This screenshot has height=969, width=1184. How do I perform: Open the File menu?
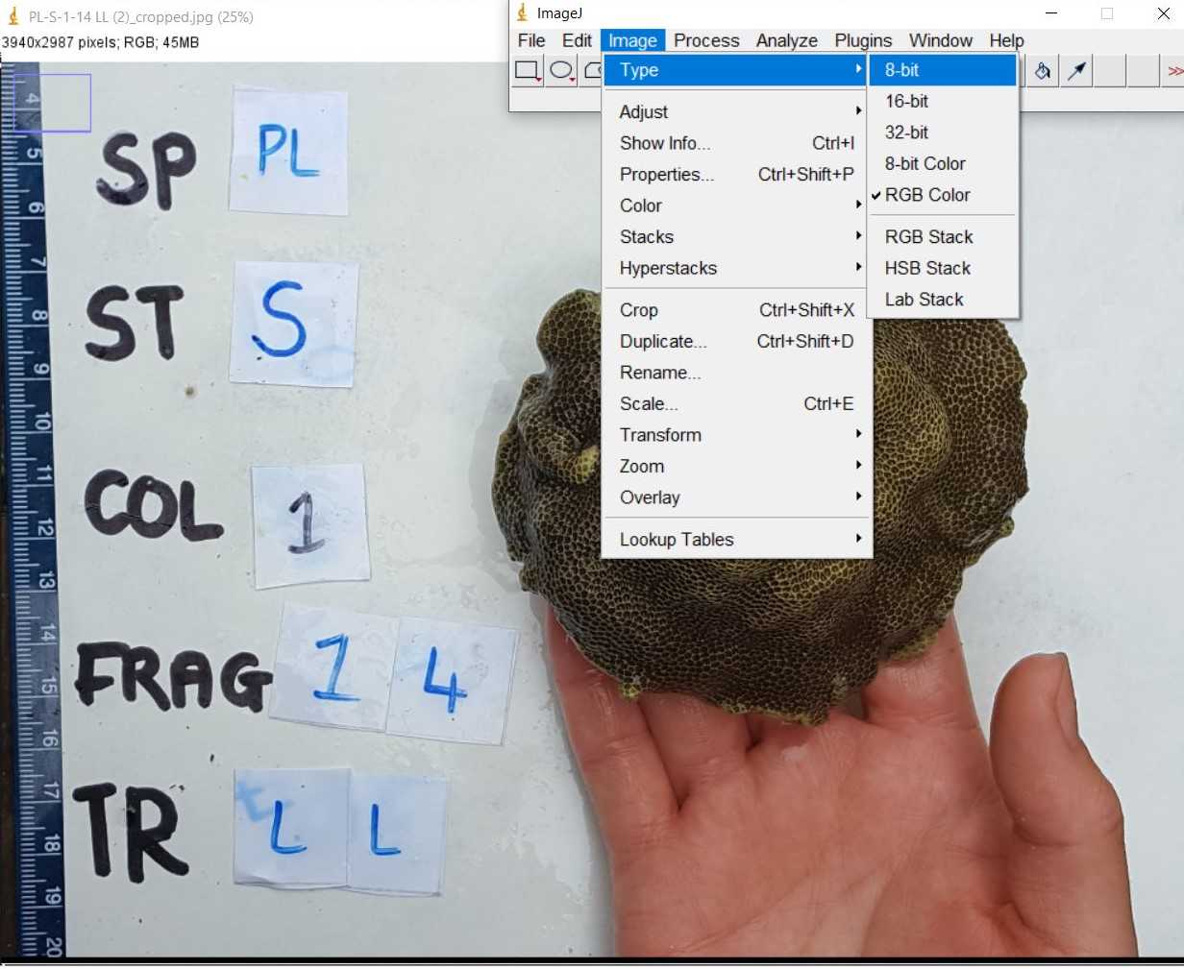tap(531, 40)
